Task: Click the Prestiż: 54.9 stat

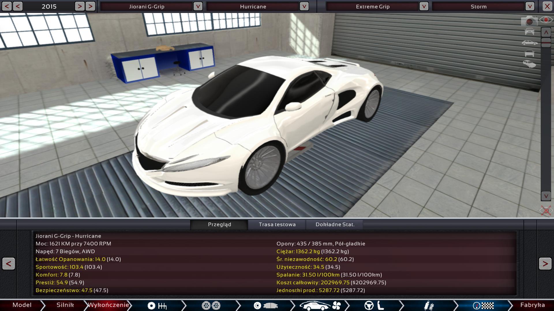Action: point(60,282)
